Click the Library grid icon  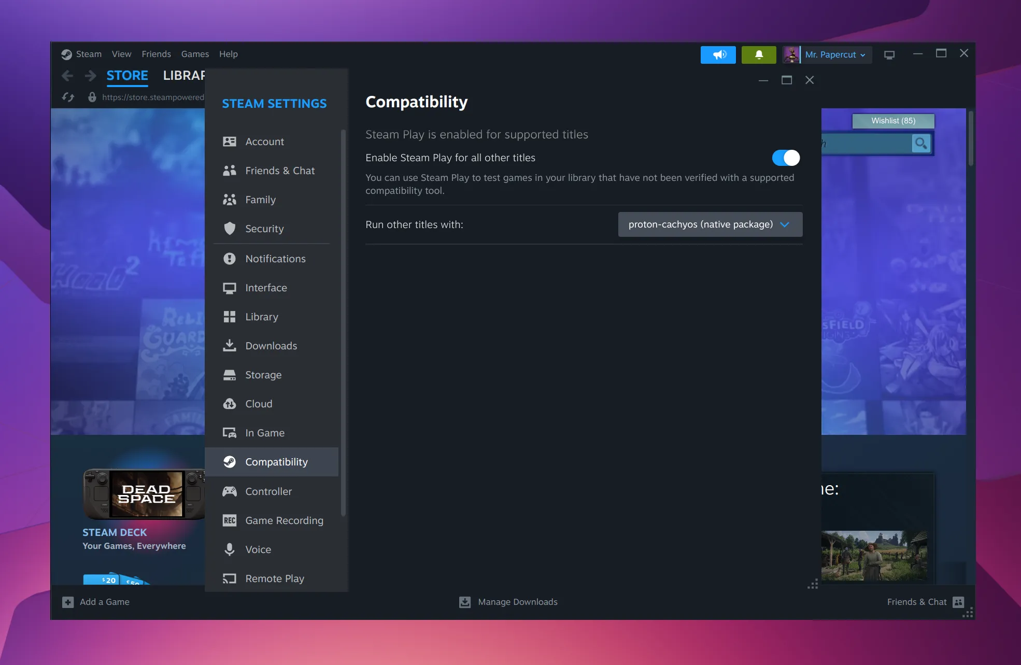tap(230, 317)
